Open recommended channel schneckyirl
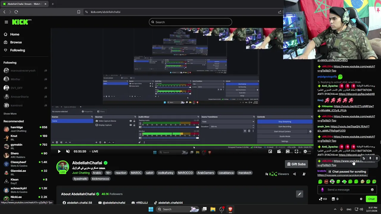This screenshot has height=214, width=381. pos(25,190)
